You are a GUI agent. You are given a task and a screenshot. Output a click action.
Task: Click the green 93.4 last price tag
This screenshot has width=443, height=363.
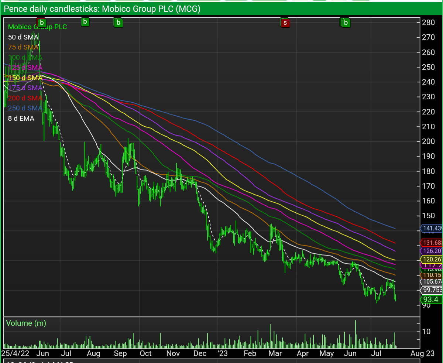point(431,299)
